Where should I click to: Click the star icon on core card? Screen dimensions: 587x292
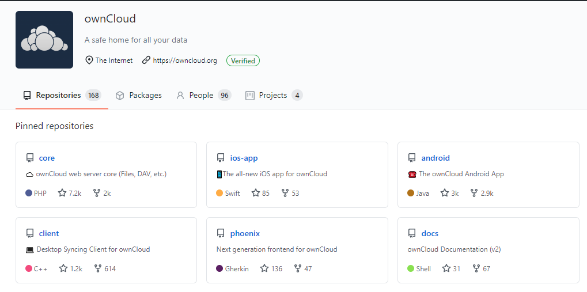[62, 193]
